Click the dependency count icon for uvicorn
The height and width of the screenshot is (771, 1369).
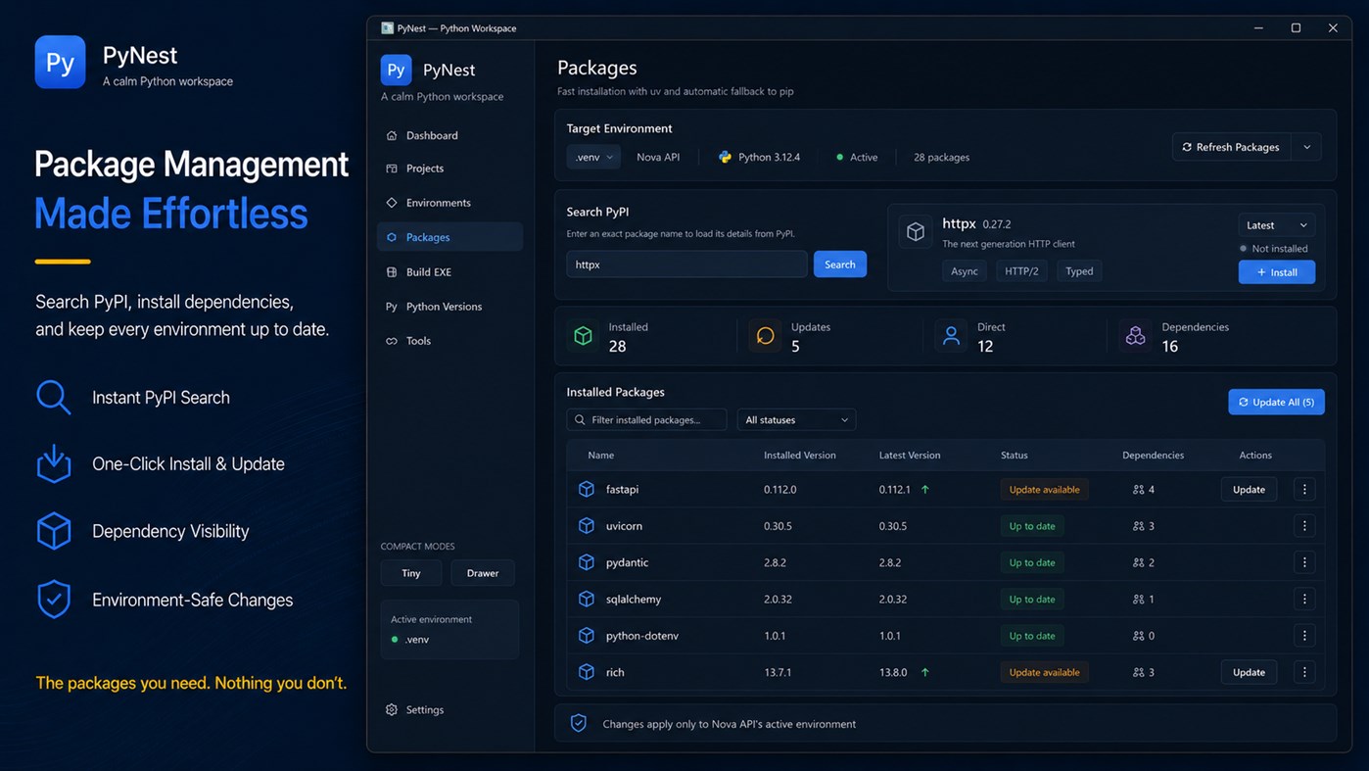click(x=1138, y=526)
